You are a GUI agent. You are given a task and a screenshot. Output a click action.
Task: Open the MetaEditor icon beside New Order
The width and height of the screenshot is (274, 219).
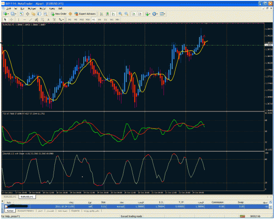pyautogui.click(x=70, y=14)
